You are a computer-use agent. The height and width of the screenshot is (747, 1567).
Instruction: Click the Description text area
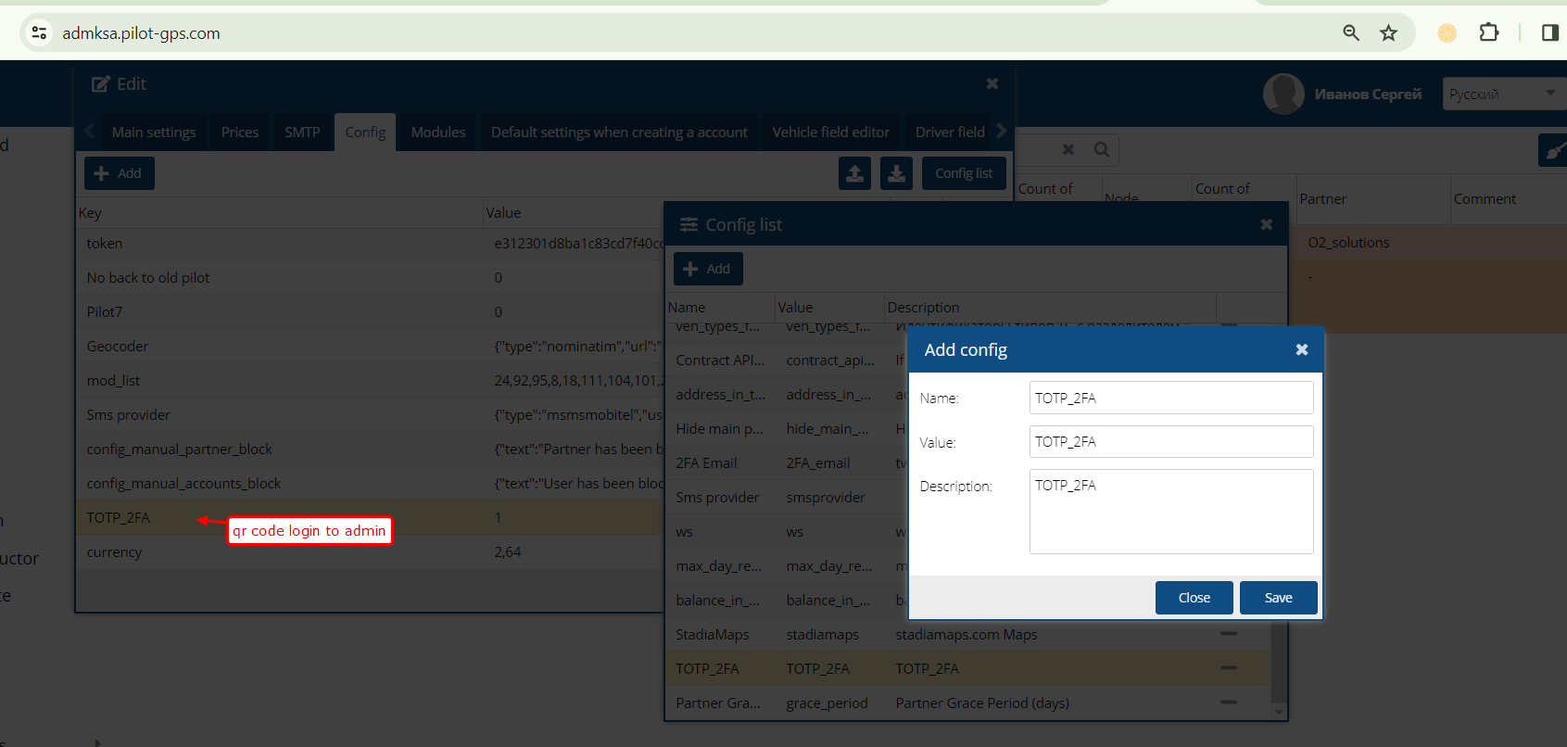point(1170,511)
